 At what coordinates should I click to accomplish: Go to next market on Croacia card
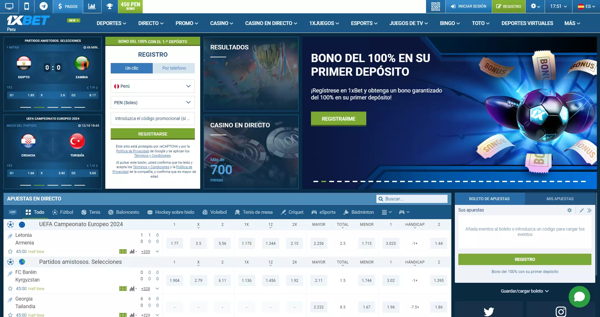pos(97,166)
